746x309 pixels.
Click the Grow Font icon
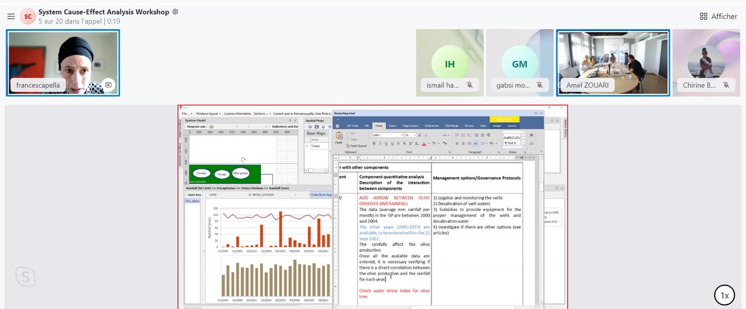click(x=420, y=135)
